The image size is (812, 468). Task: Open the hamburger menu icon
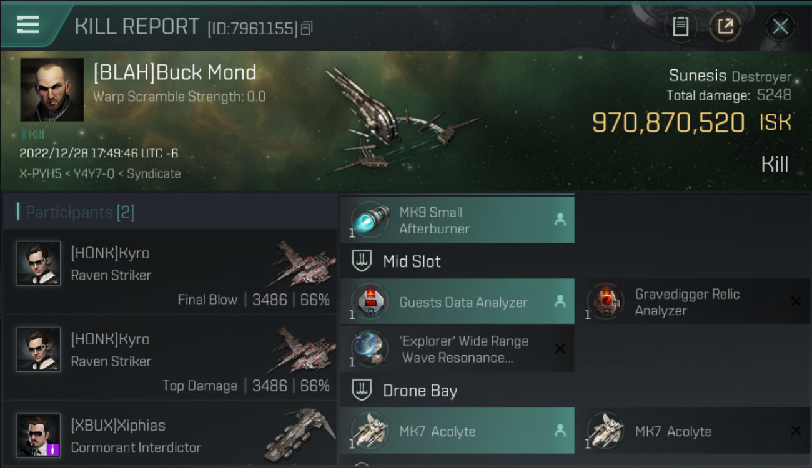28,25
